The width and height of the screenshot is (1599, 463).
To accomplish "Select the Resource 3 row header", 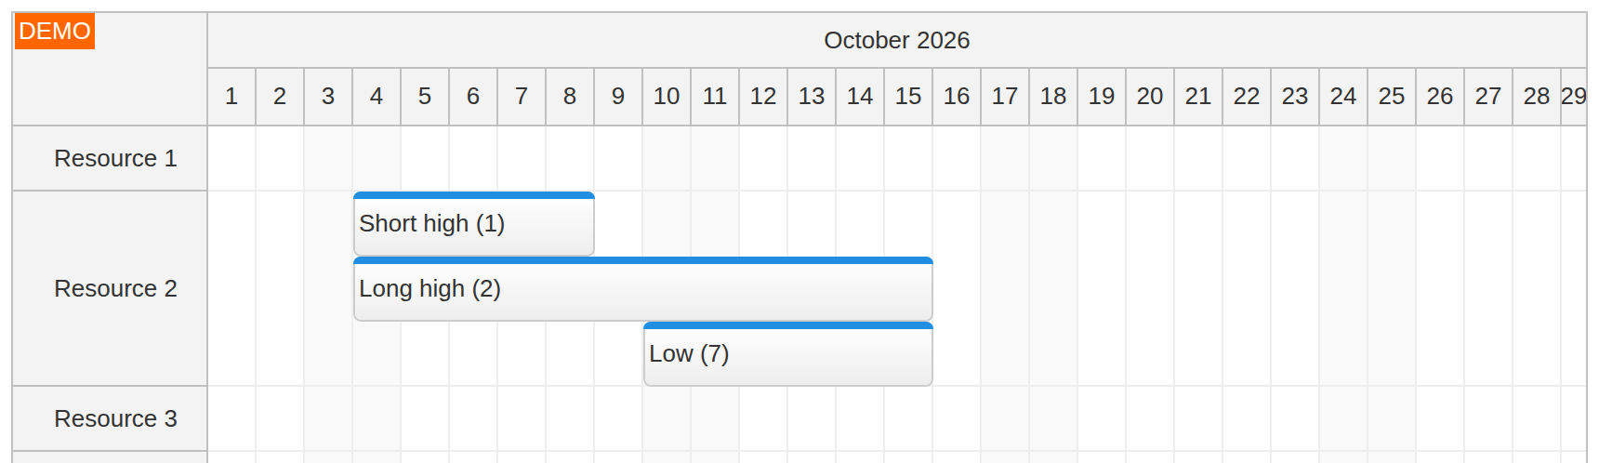I will (110, 419).
